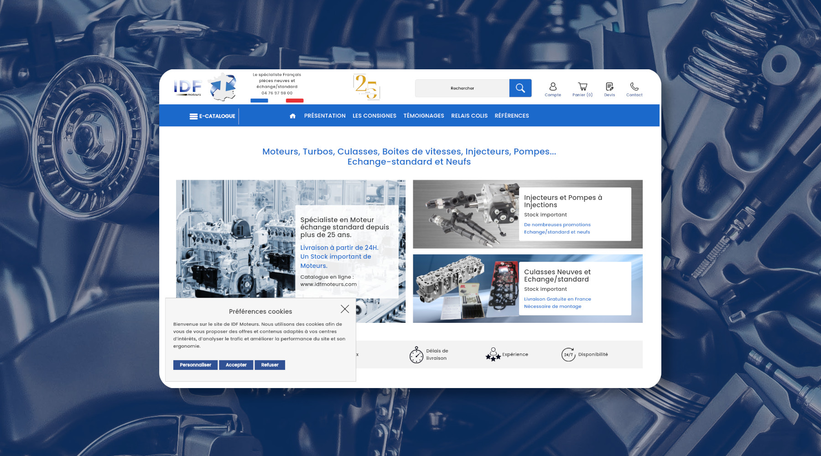Screen dimensions: 821x456
Task: Click 'www.idfmoteurs.com' catalogue address
Action: (328, 284)
